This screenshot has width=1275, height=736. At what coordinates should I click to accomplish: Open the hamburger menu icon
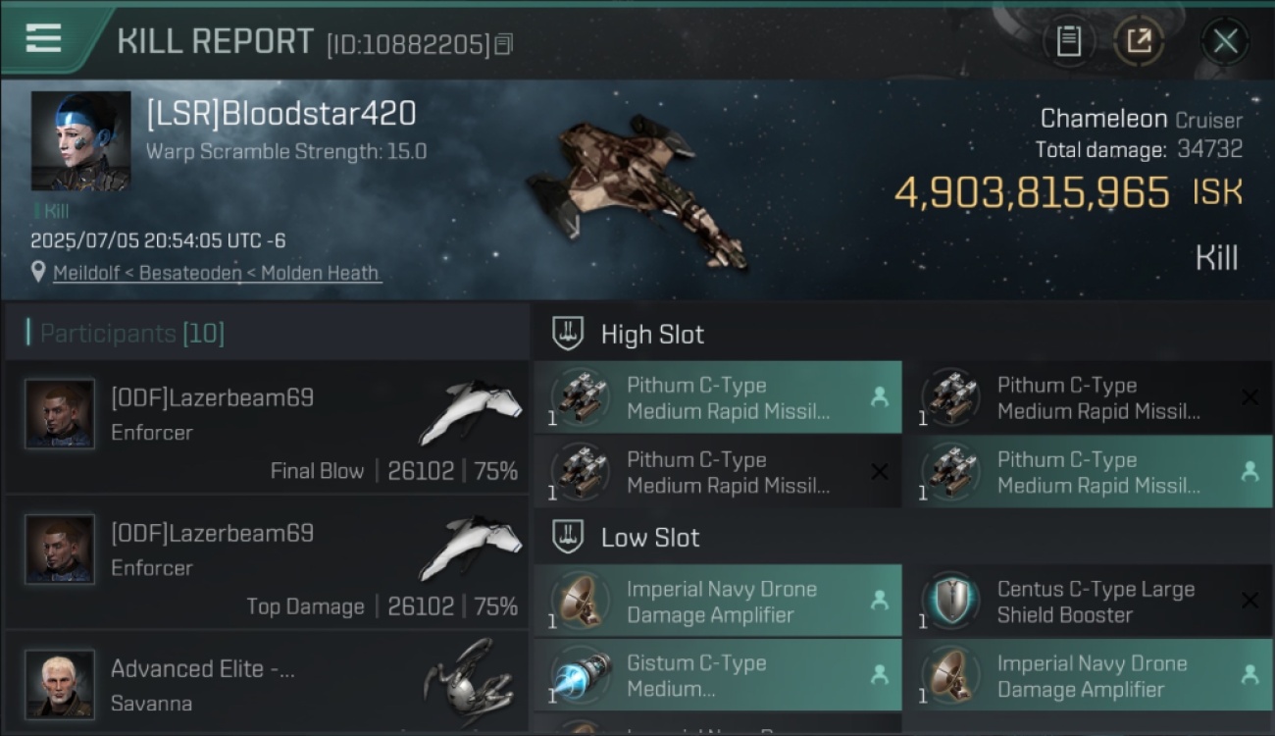43,39
